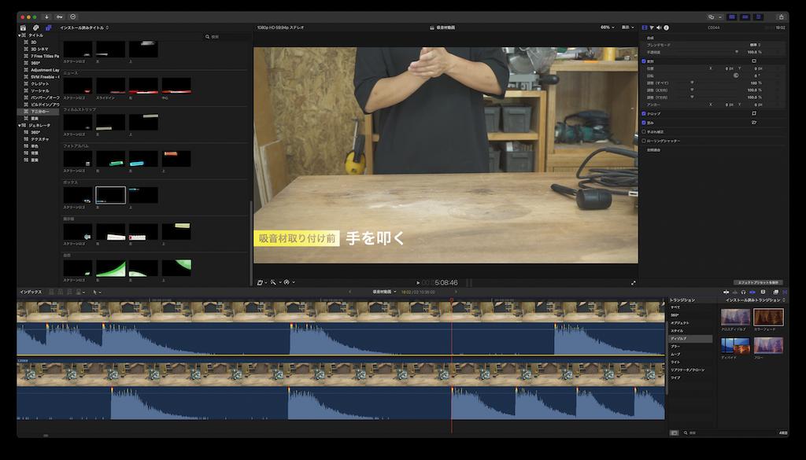Select クレジット title category
Screen dimensions: 806x460
pyautogui.click(x=40, y=83)
